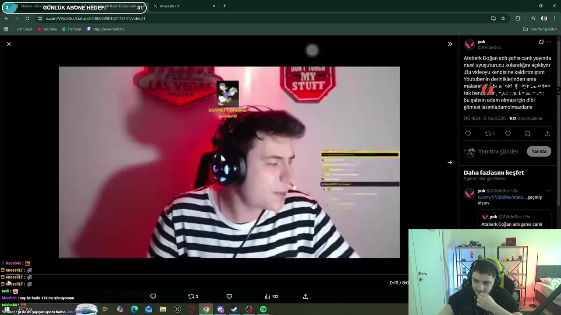The height and width of the screenshot is (315, 561).
Task: Open the quoted yok tweet from 9s
Action: click(515, 220)
